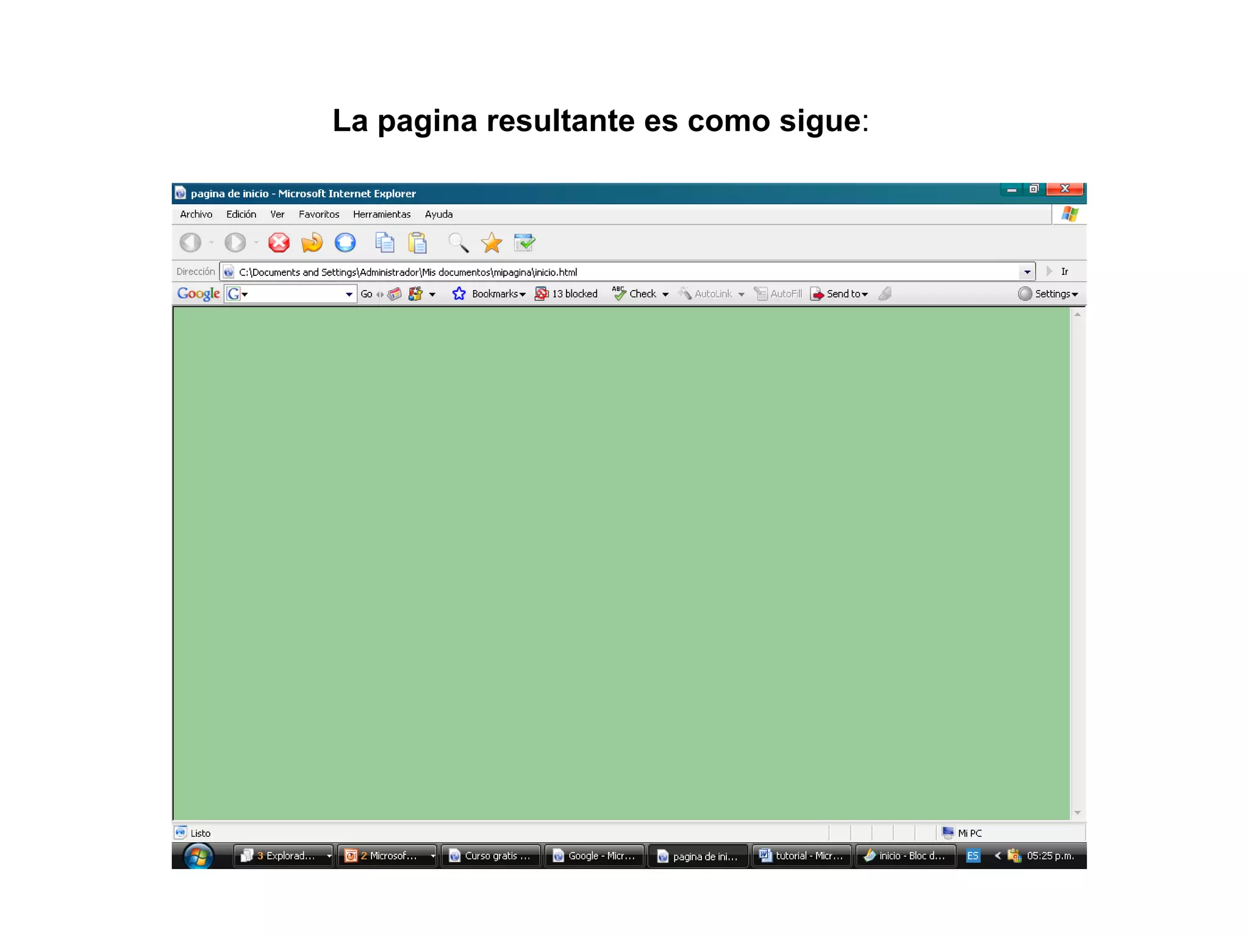
Task: Click the system tray expand arrow
Action: 998,856
